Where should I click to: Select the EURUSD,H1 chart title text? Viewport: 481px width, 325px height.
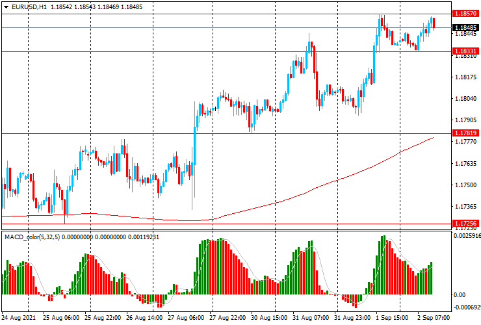[29, 6]
